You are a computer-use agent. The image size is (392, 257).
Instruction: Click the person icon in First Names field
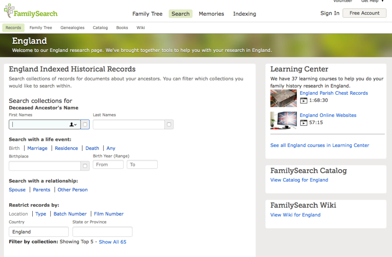point(73,125)
